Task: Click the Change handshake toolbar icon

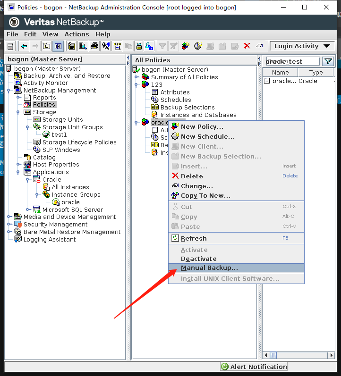Action: tap(259, 46)
